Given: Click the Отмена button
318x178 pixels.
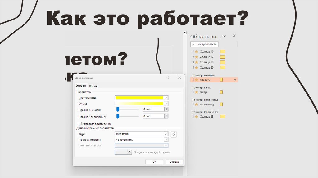Looking at the screenshot, I should (x=175, y=162).
